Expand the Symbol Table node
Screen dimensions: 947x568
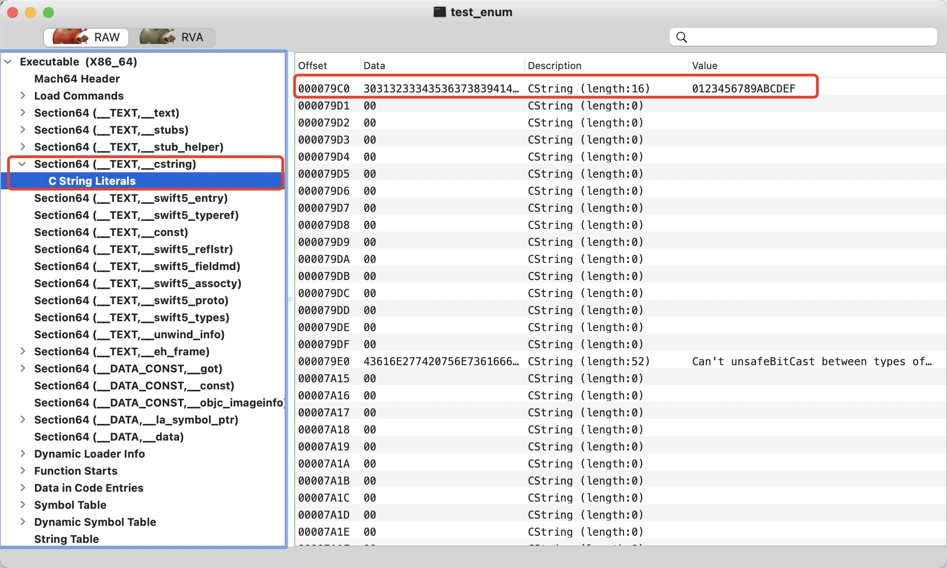(22, 505)
